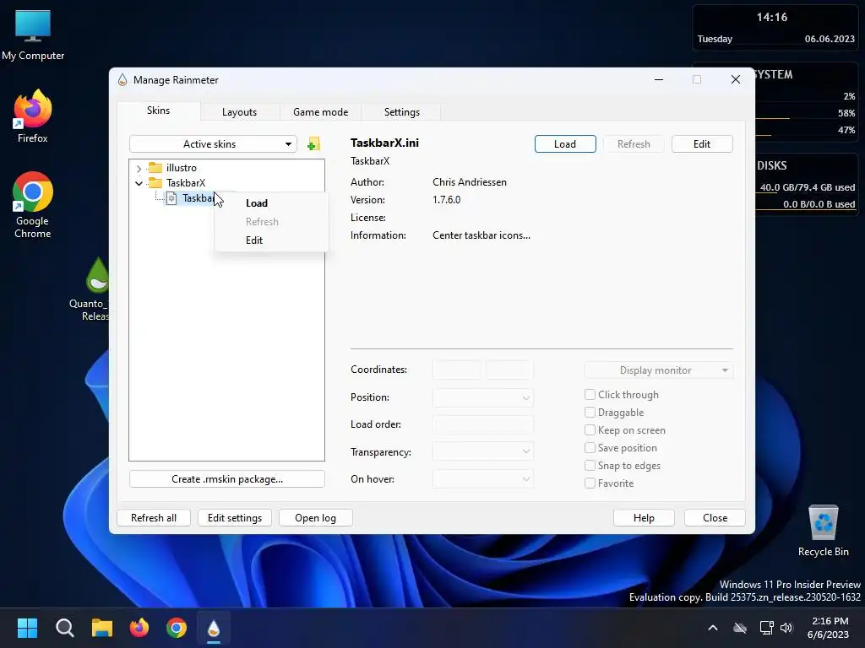This screenshot has width=865, height=648.
Task: Click the Open log button
Action: click(x=315, y=518)
